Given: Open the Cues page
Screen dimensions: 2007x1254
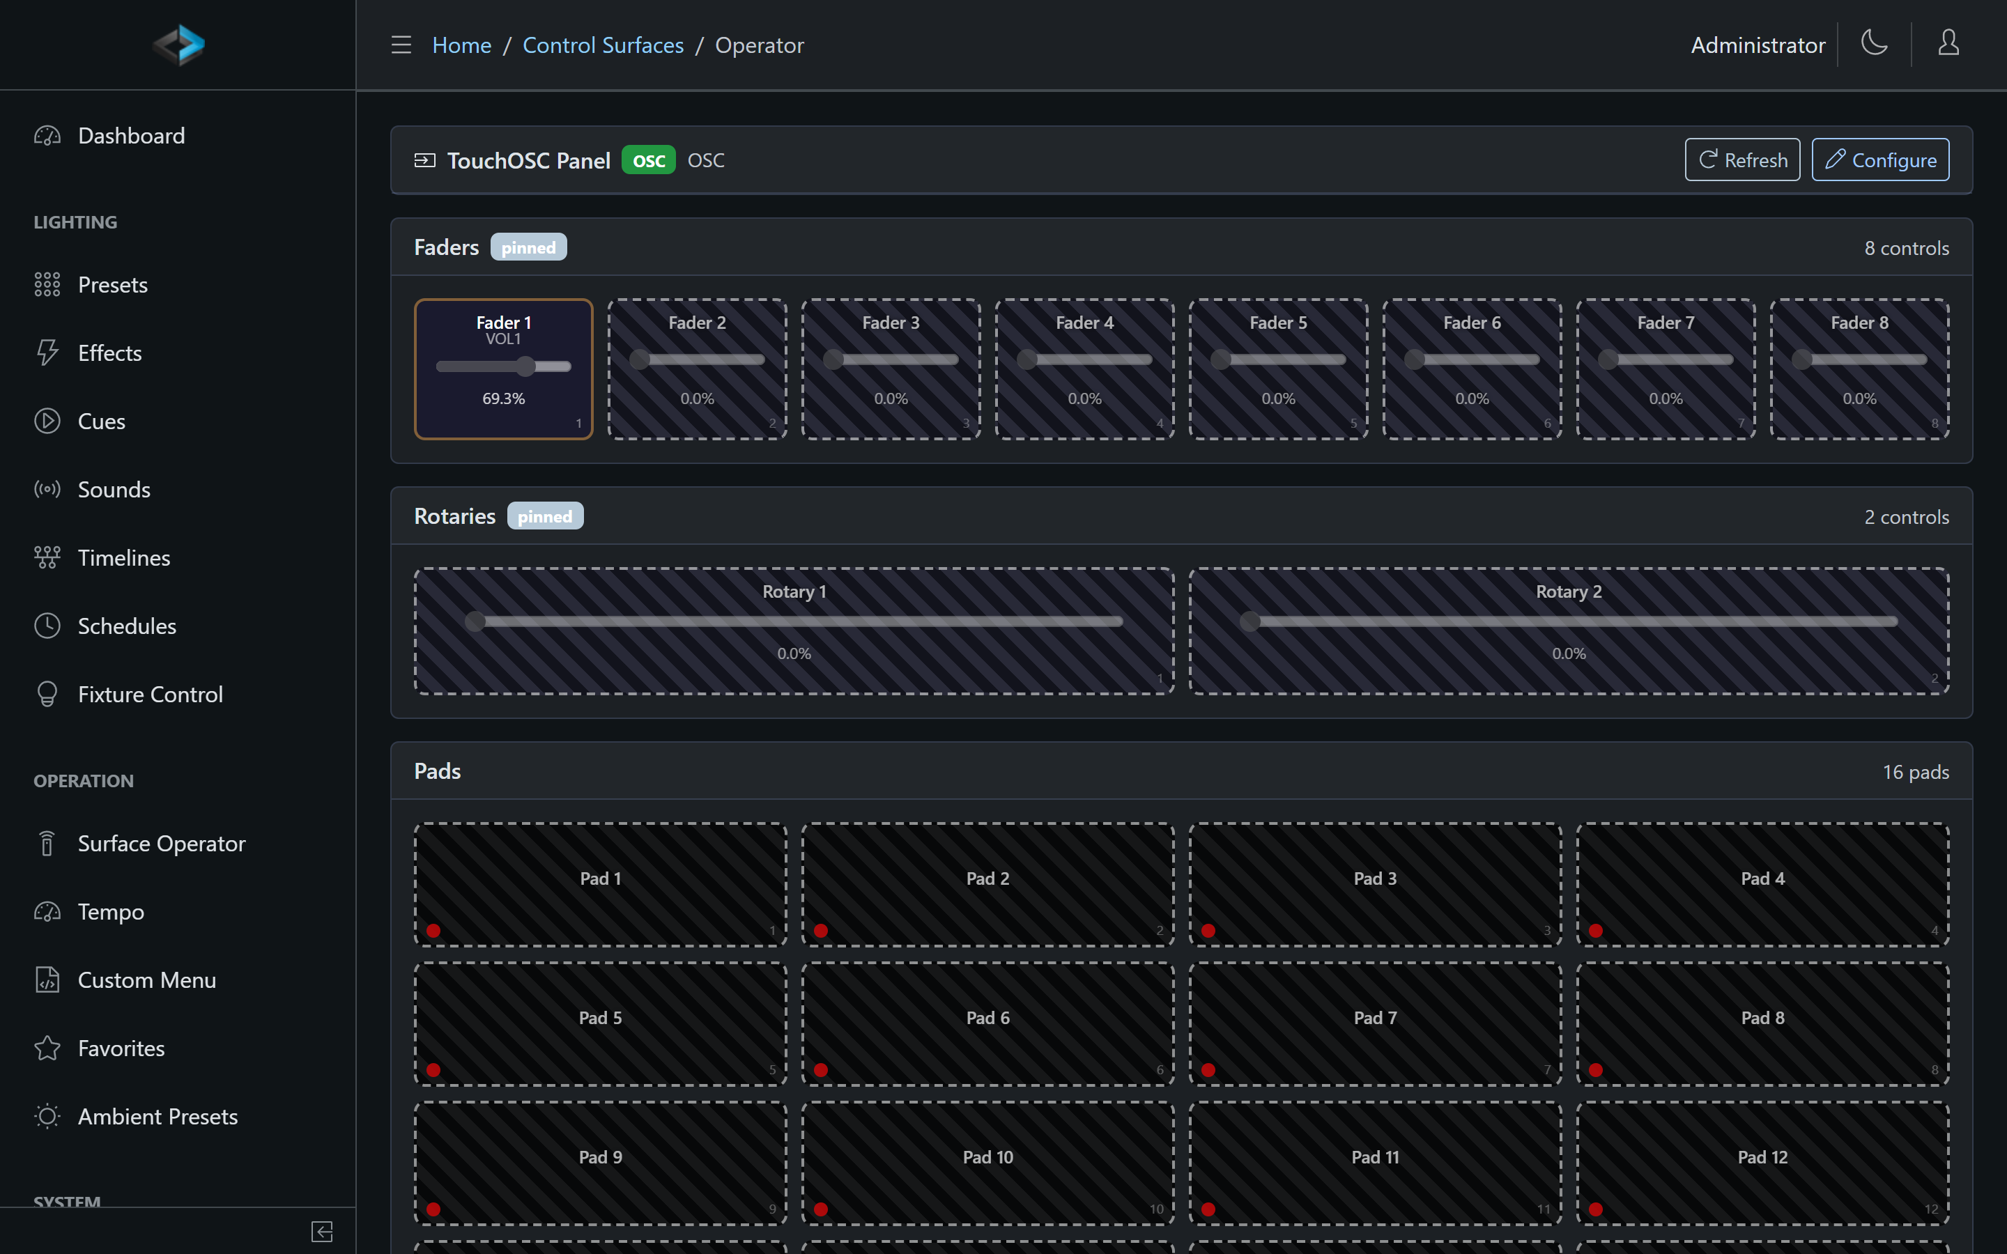Looking at the screenshot, I should click(x=178, y=421).
